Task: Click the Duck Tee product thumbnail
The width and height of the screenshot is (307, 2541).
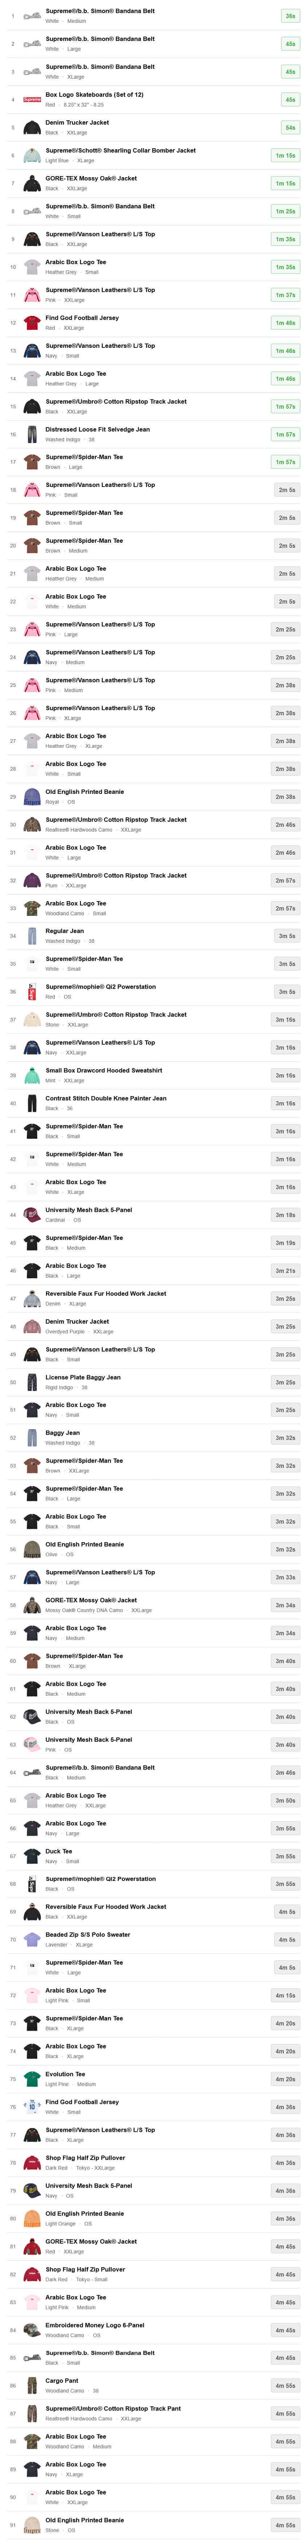Action: click(x=31, y=1855)
